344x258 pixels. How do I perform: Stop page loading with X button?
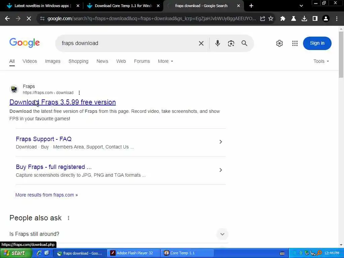tap(29, 19)
